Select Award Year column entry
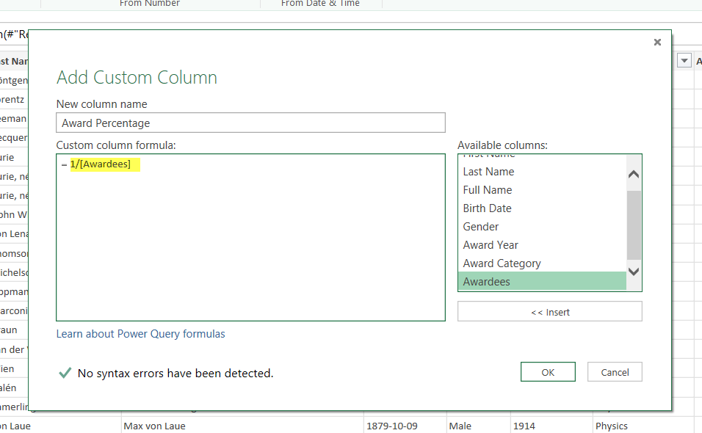The width and height of the screenshot is (702, 433). click(491, 245)
